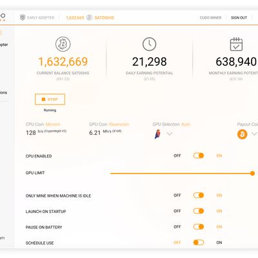Toggle the Schedule Use switch

(199, 243)
